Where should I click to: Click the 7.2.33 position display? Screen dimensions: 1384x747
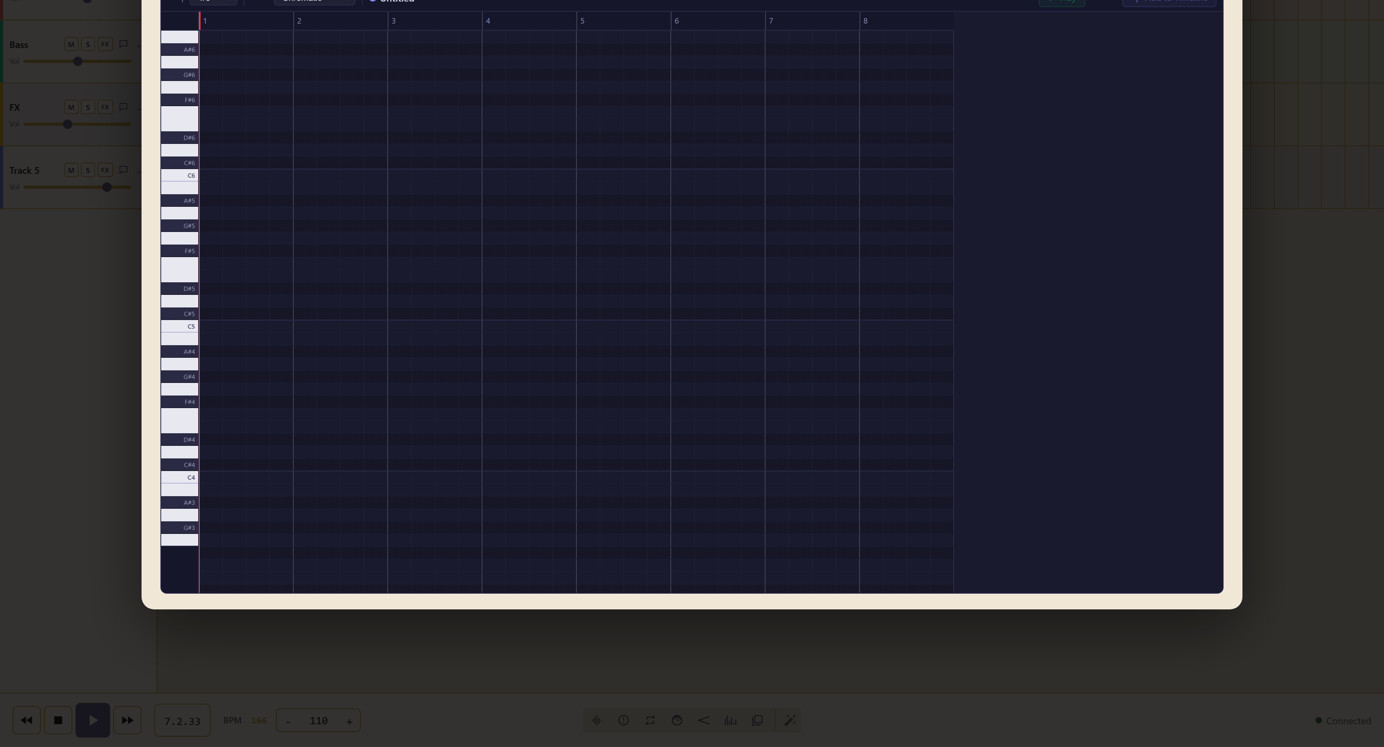[182, 721]
